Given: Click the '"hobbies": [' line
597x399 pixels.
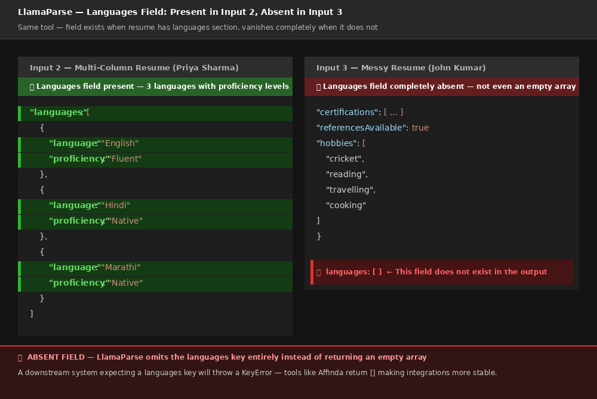Looking at the screenshot, I should (341, 143).
